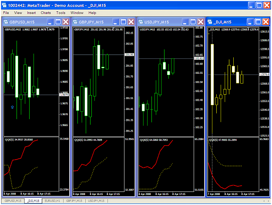Image resolution: width=272 pixels, height=205 pixels.
Task: Close the _DJI,M15 chart window
Action: [266, 22]
